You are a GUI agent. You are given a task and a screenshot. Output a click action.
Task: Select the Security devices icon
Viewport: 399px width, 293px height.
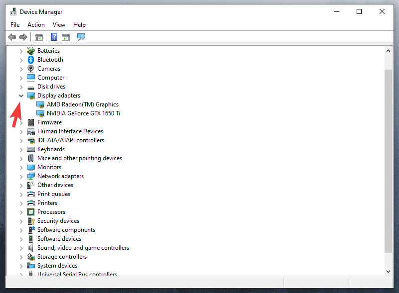point(31,221)
